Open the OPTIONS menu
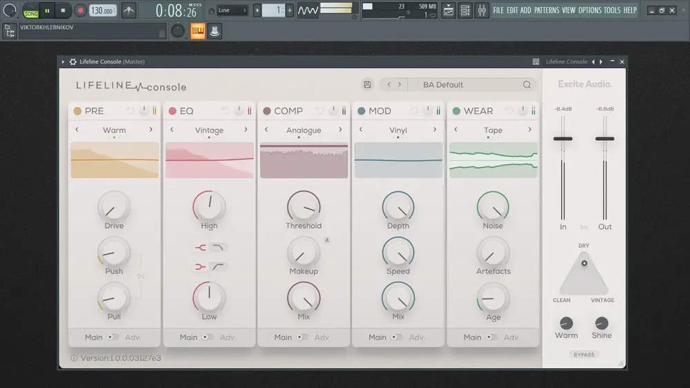This screenshot has width=690, height=388. (590, 10)
